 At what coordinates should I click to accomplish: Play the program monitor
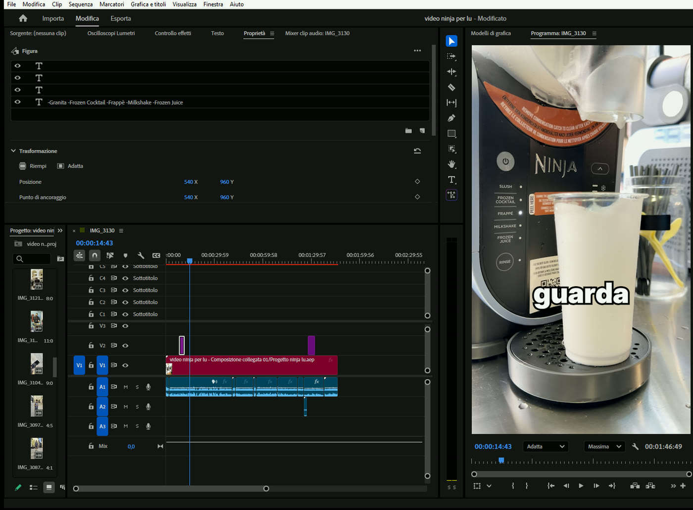581,486
